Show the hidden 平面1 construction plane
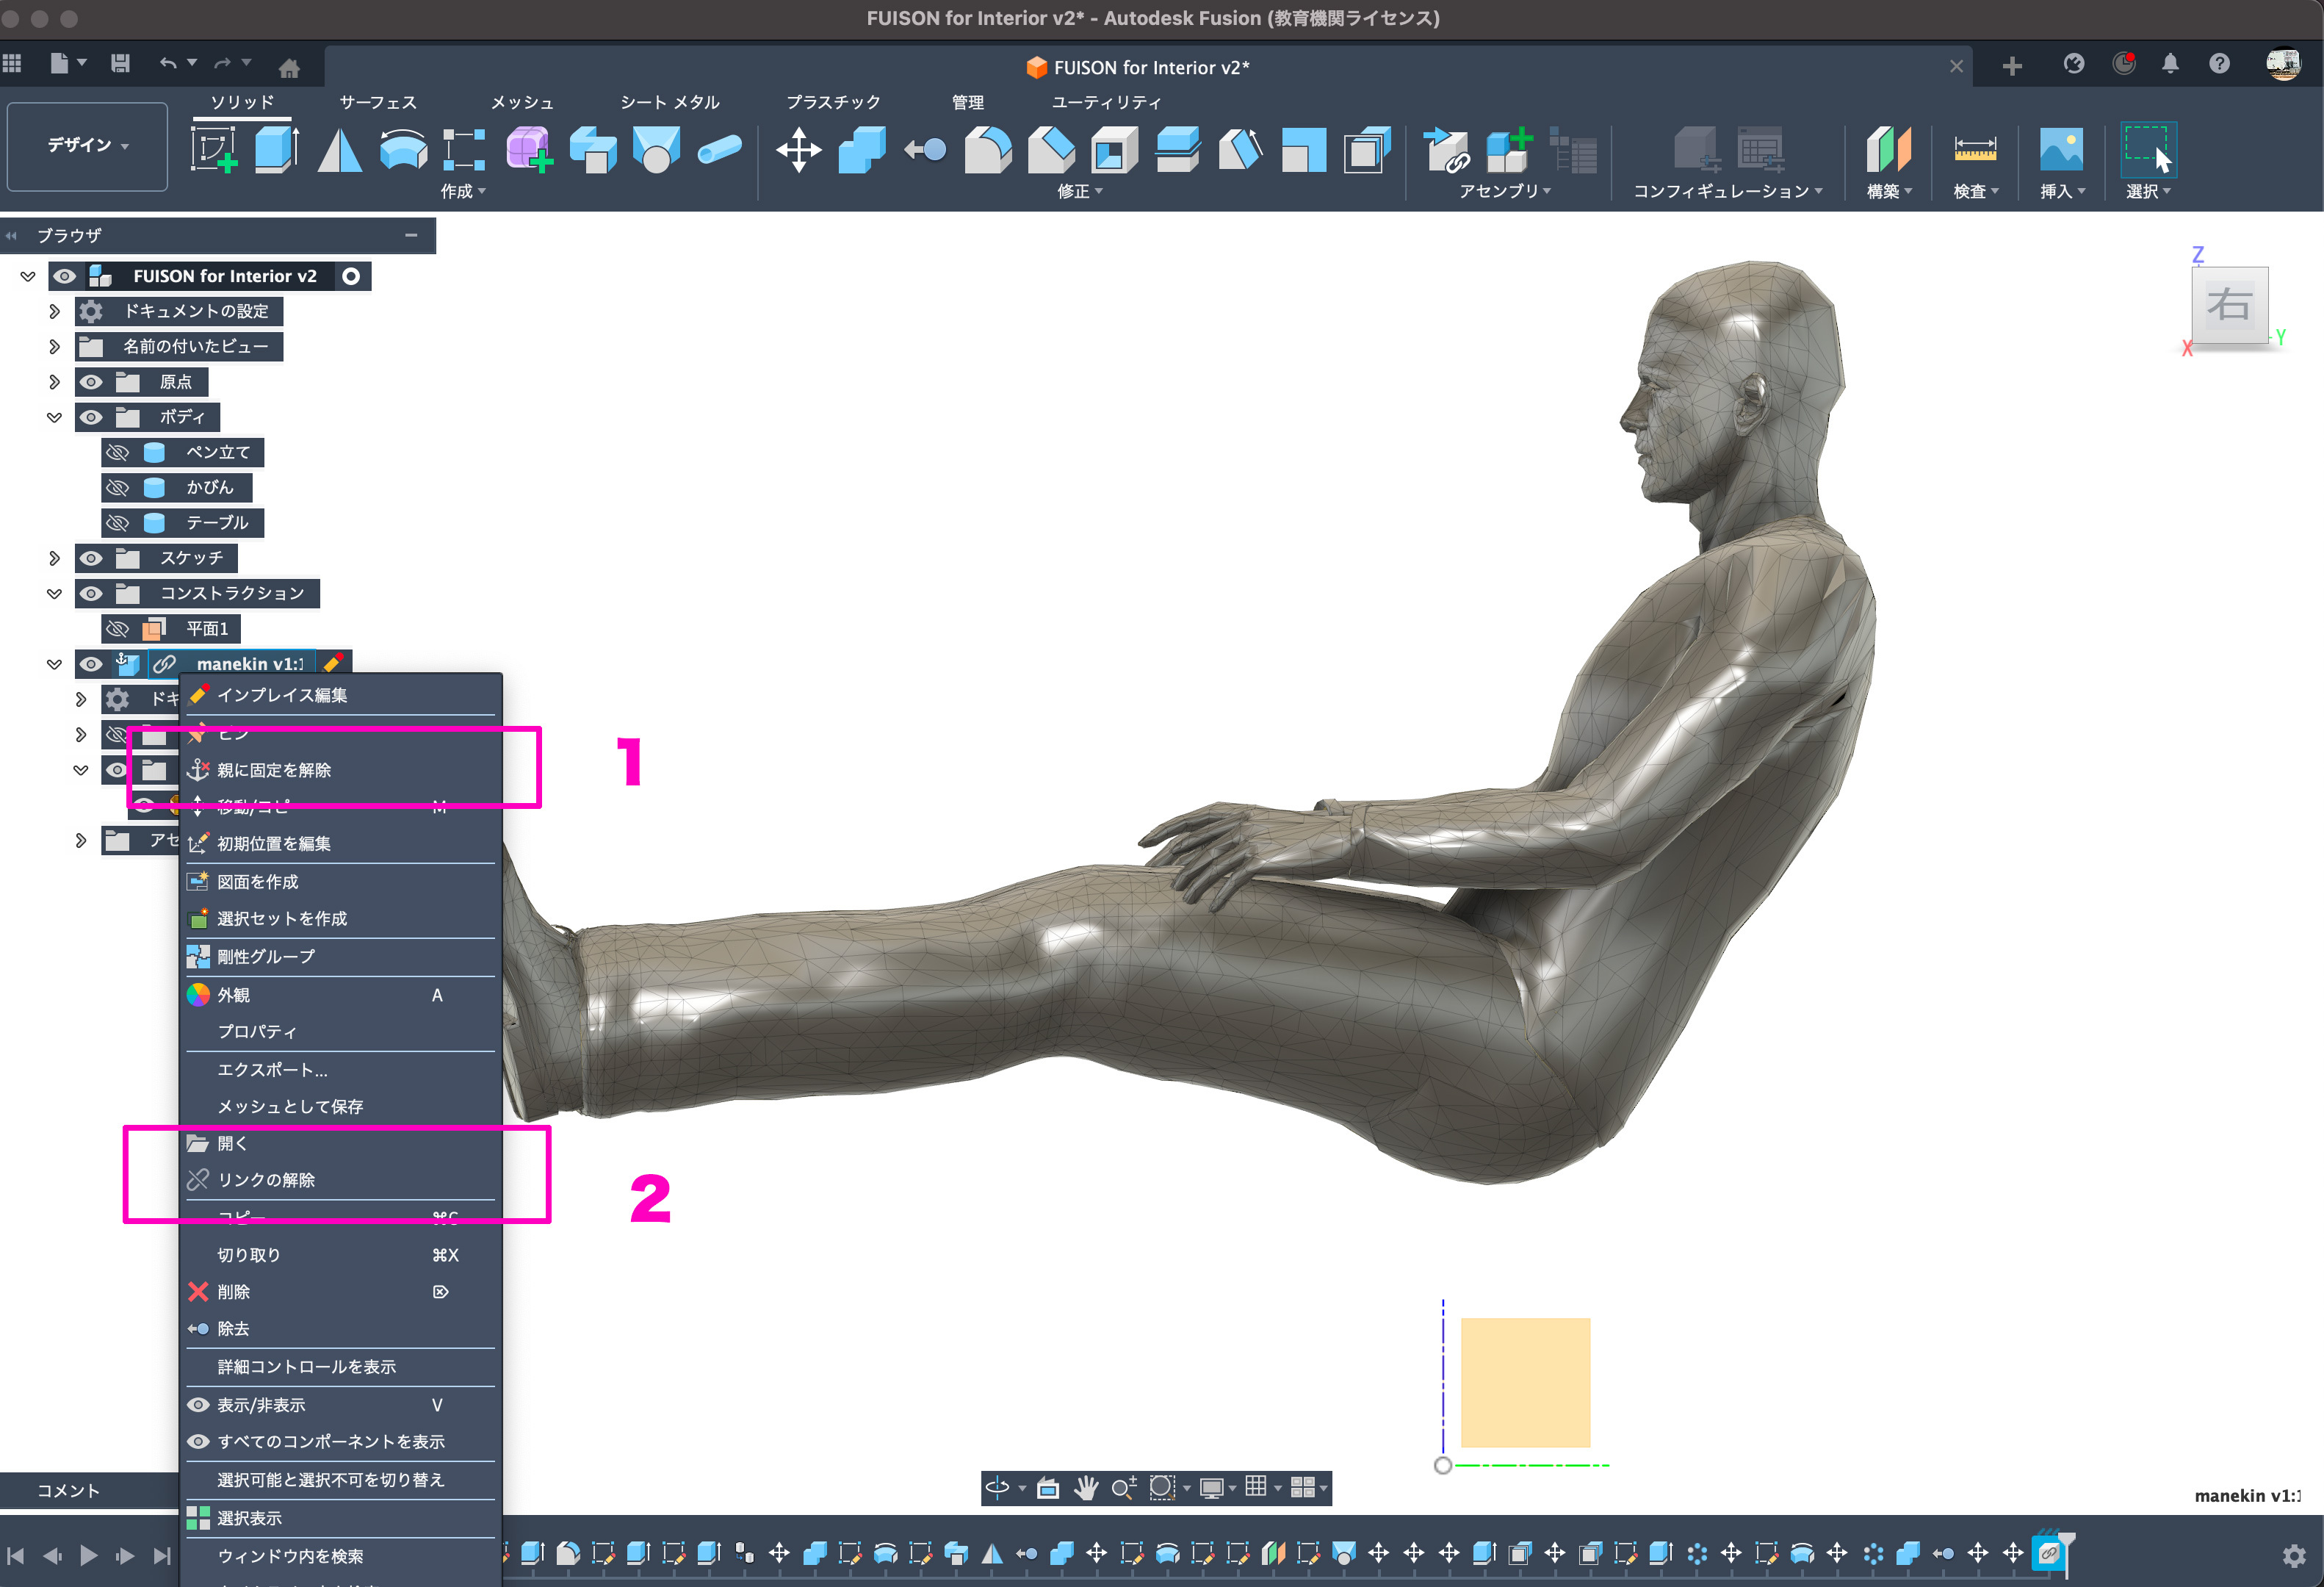2324x1587 pixels. point(118,629)
